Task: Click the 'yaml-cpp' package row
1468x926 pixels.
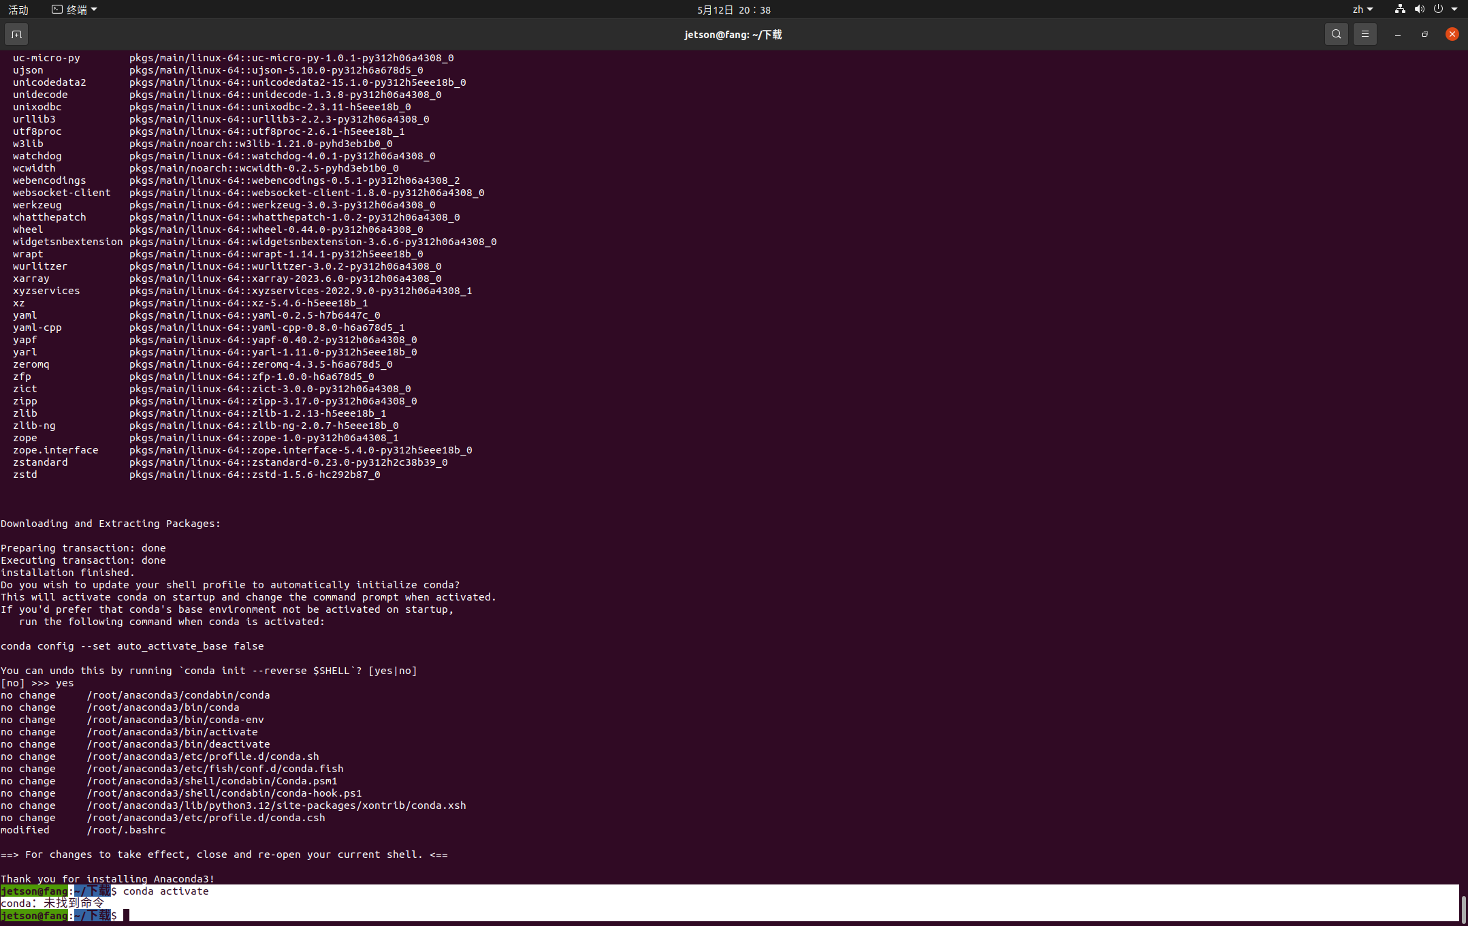Action: [x=208, y=328]
